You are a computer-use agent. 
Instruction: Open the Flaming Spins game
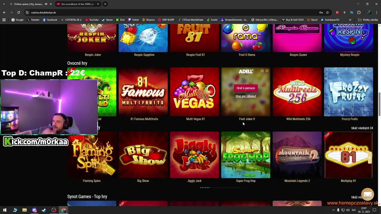tap(92, 155)
